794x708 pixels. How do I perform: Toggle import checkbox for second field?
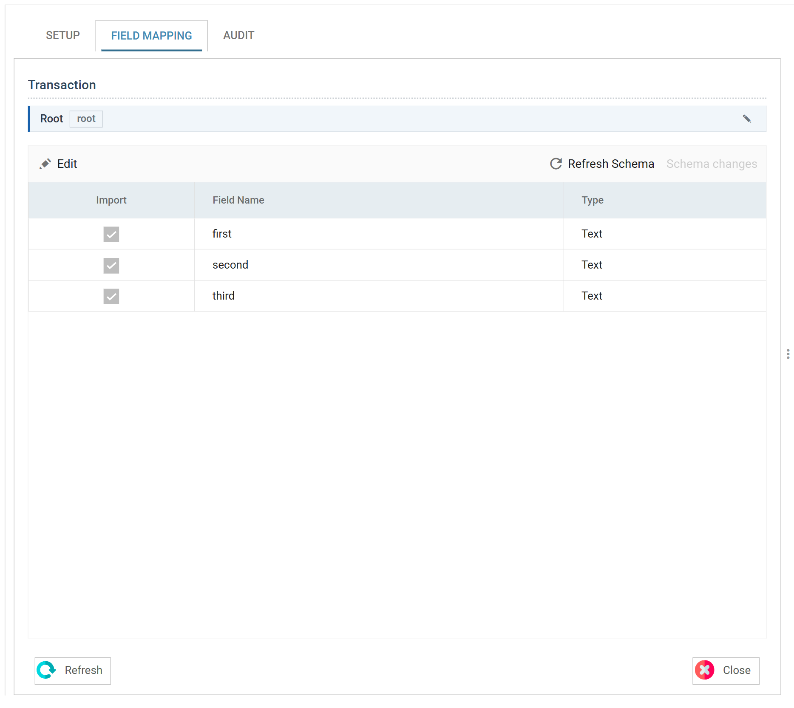(111, 266)
